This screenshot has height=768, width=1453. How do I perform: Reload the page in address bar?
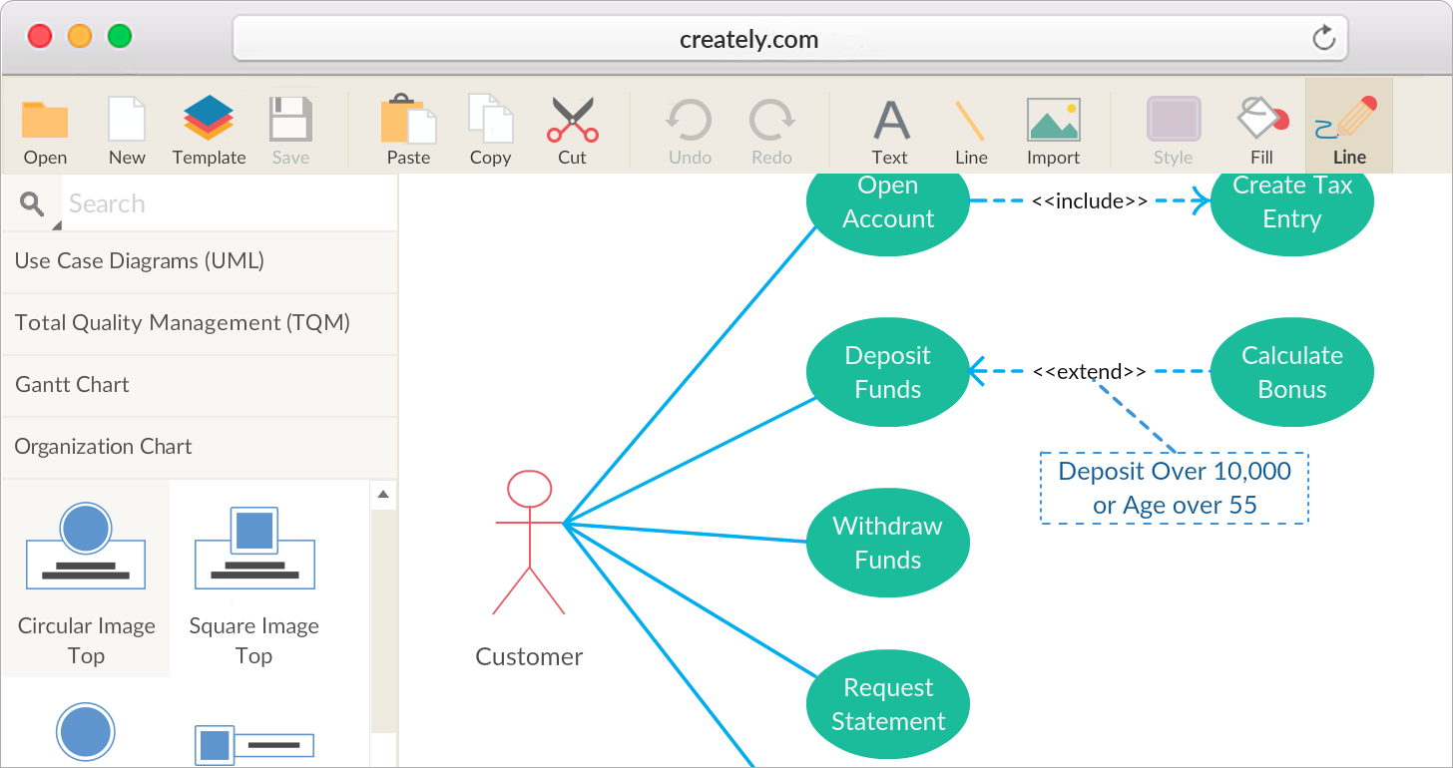1323,39
